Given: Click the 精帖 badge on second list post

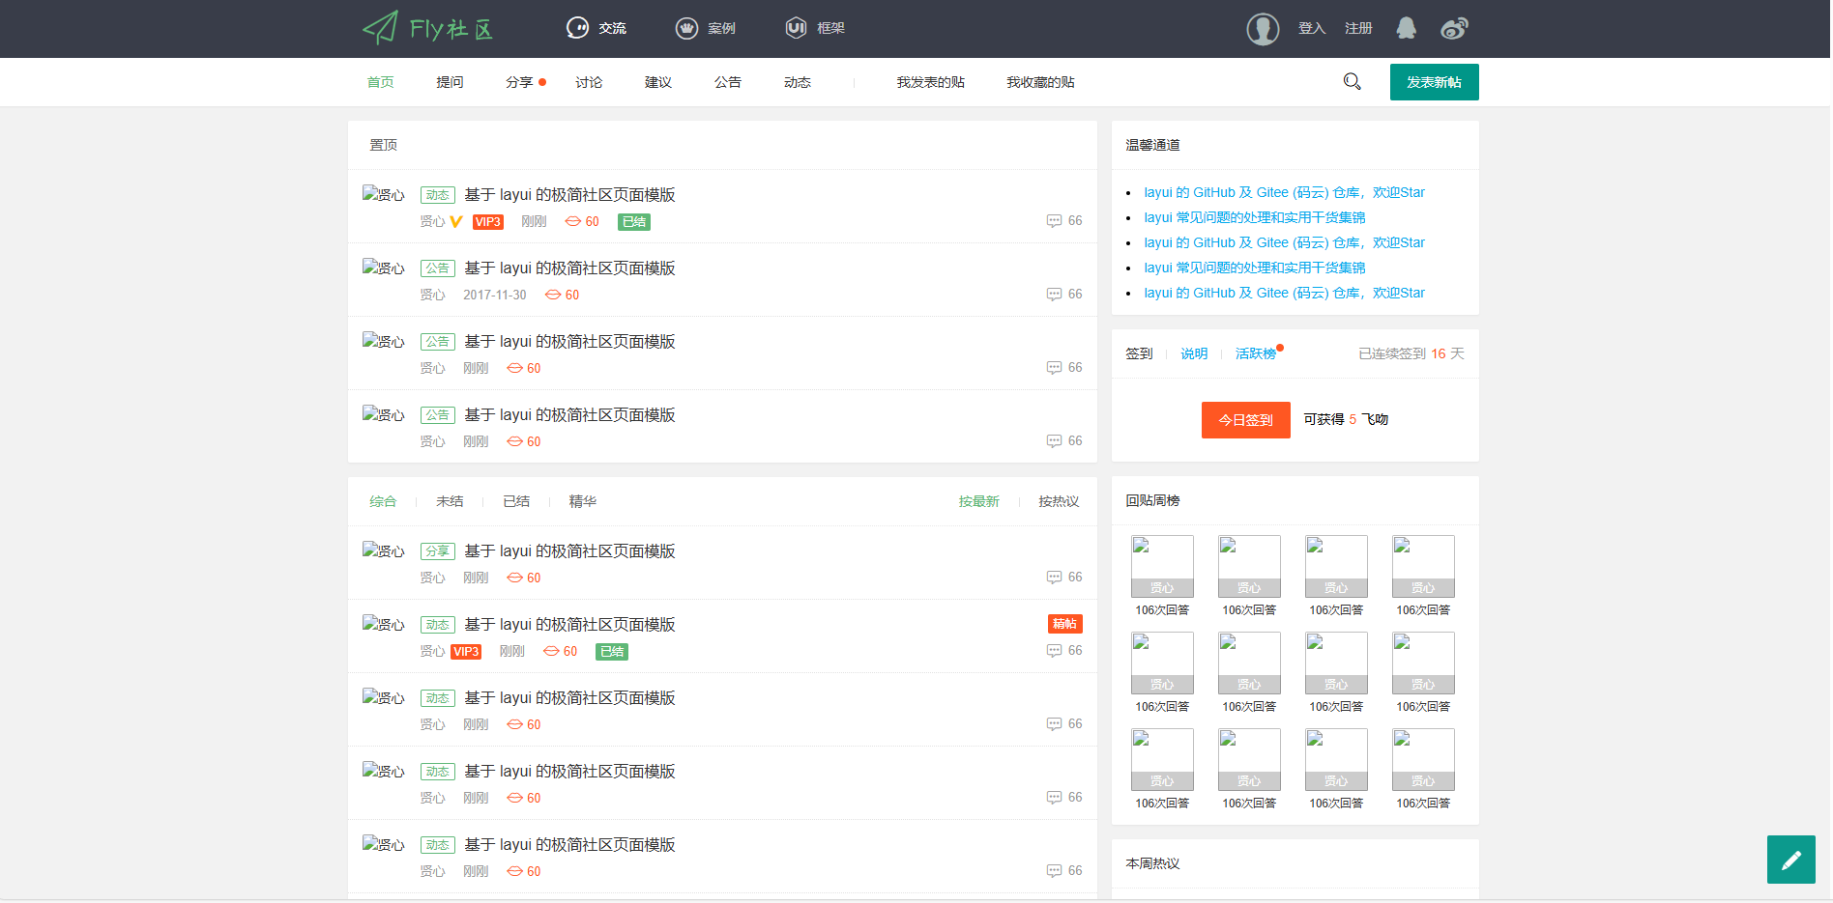Looking at the screenshot, I should pos(1065,624).
